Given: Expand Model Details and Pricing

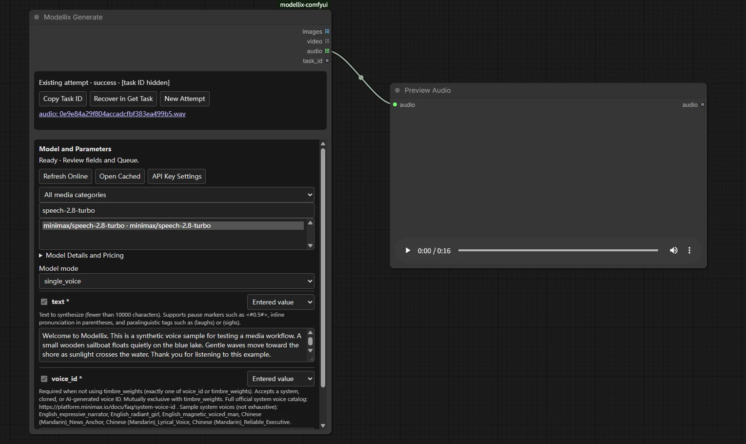Looking at the screenshot, I should (x=81, y=255).
